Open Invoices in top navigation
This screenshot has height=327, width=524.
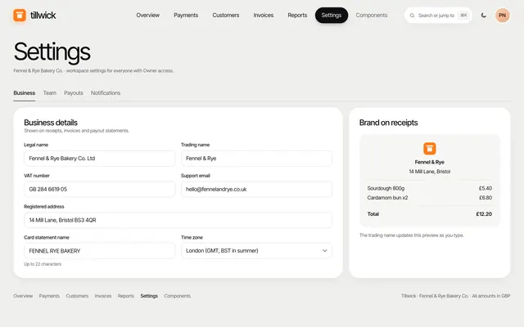tap(264, 16)
